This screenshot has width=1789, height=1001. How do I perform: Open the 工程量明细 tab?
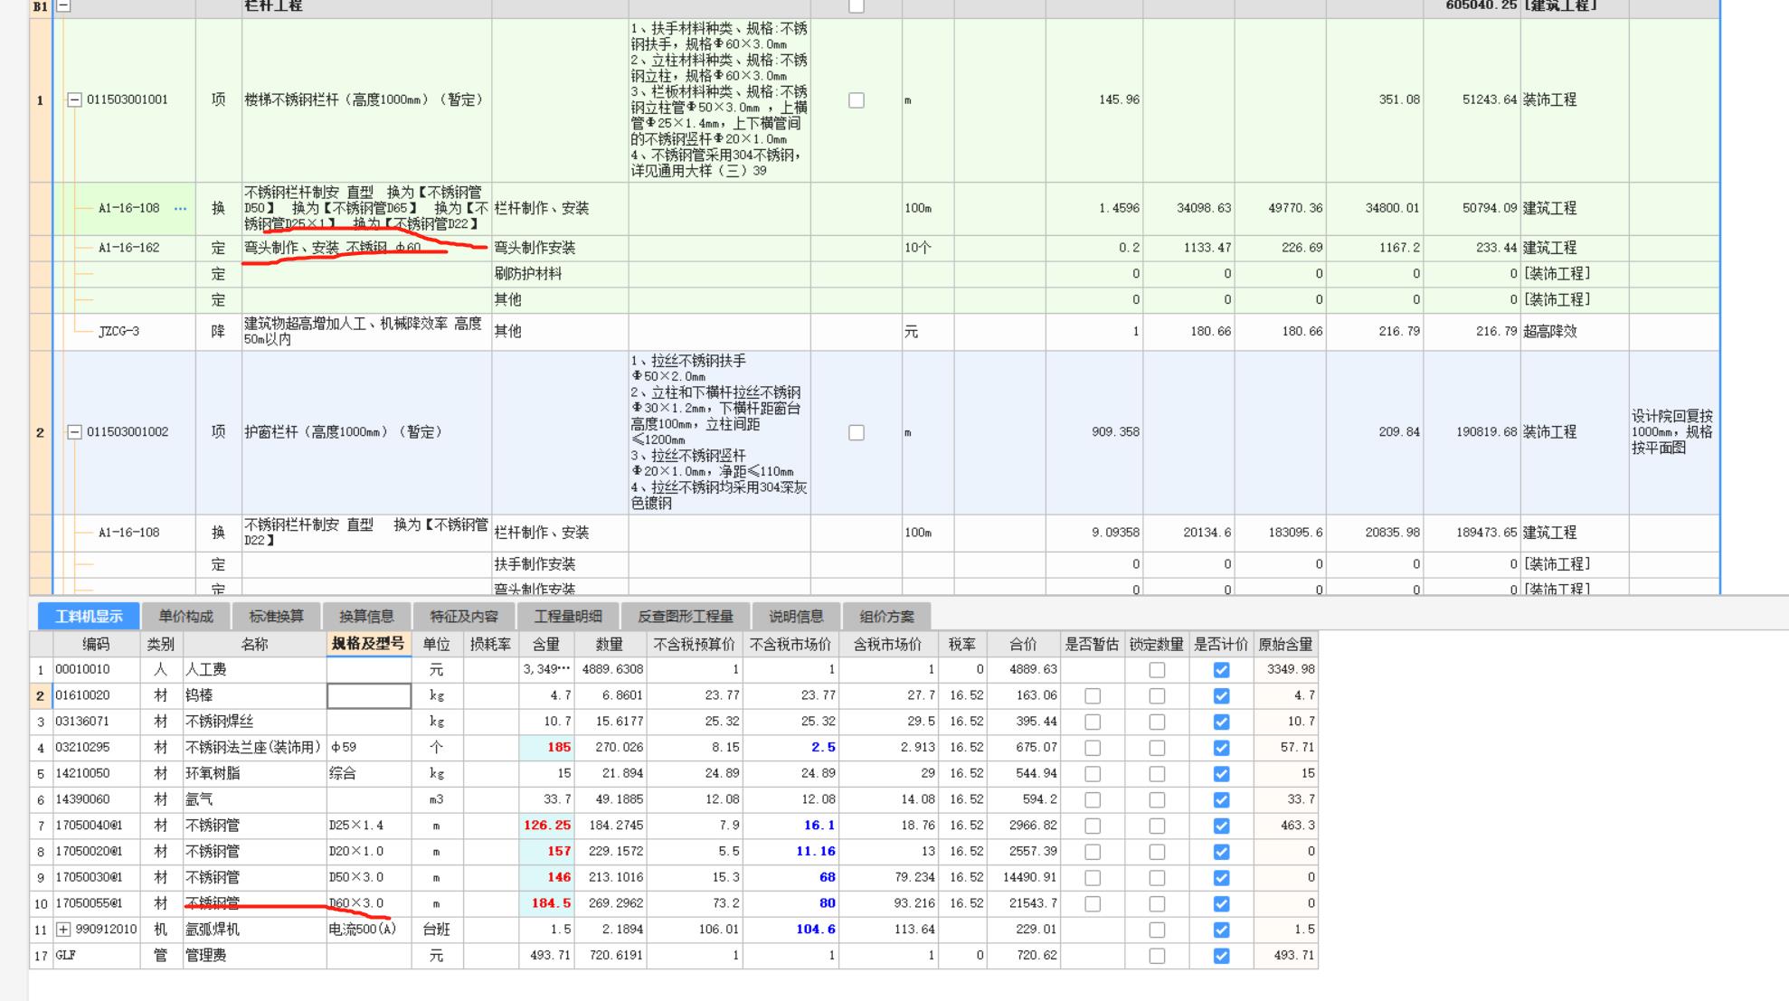pos(568,617)
